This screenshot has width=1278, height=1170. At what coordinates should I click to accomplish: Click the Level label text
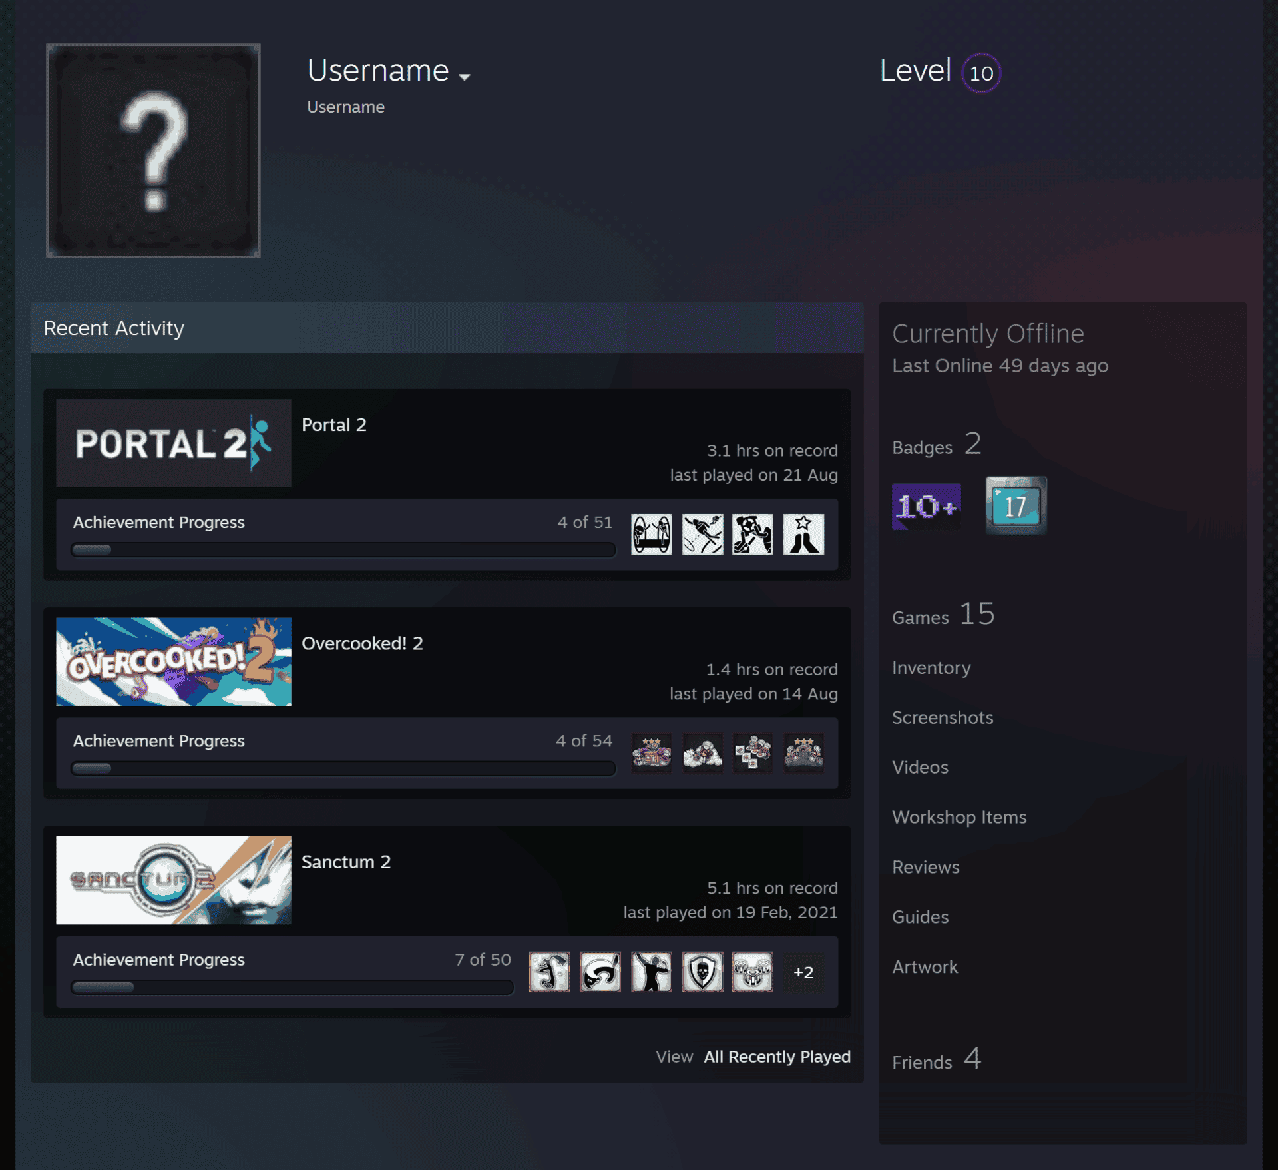click(x=915, y=70)
